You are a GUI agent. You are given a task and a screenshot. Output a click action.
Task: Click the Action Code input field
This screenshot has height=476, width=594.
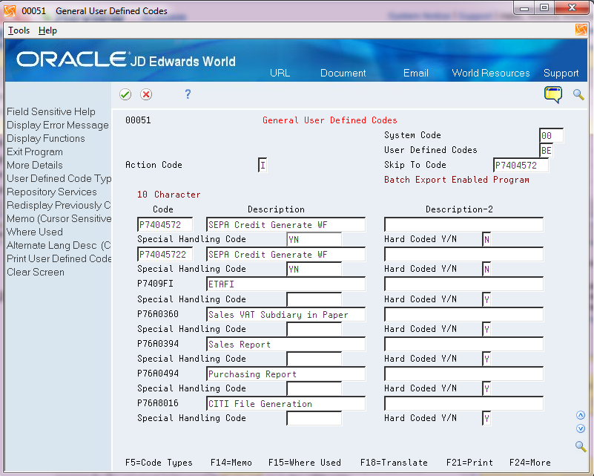point(263,165)
